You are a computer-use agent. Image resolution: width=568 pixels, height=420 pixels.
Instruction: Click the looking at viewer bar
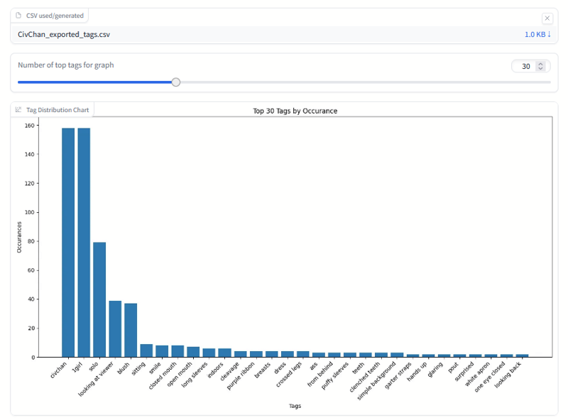pos(115,328)
